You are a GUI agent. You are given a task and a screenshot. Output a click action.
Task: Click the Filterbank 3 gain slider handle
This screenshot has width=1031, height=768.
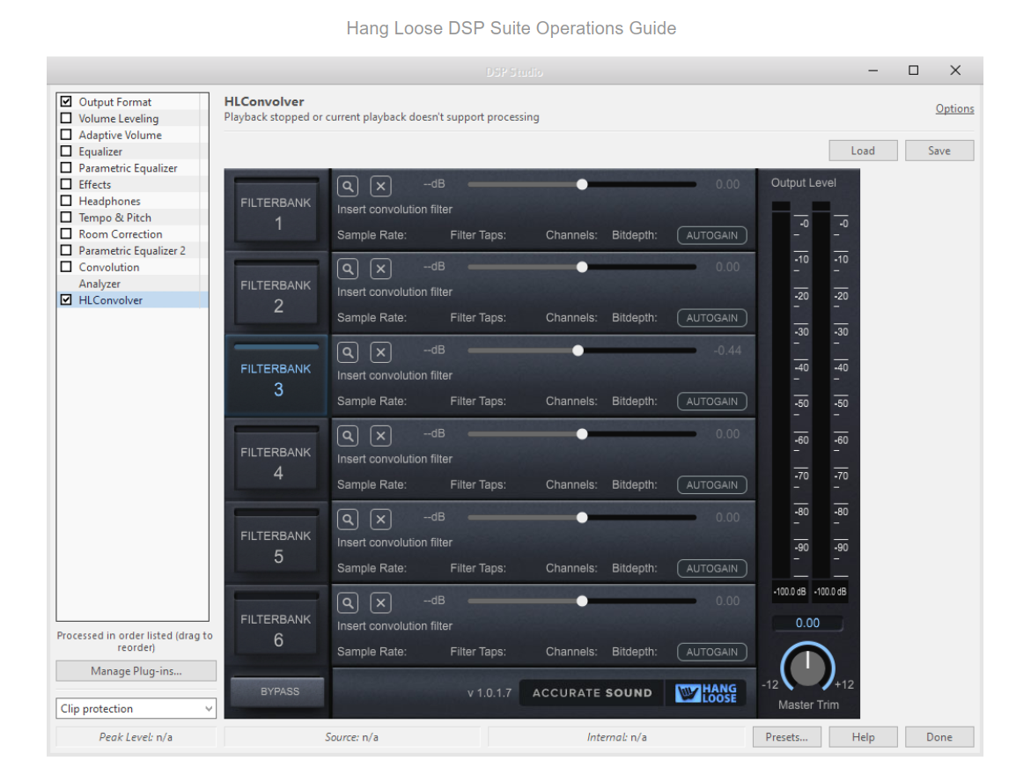(x=578, y=351)
